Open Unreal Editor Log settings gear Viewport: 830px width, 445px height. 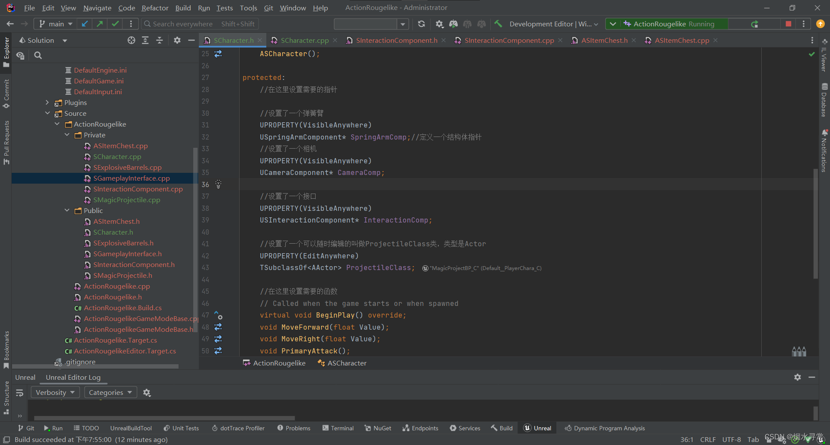[x=147, y=392]
